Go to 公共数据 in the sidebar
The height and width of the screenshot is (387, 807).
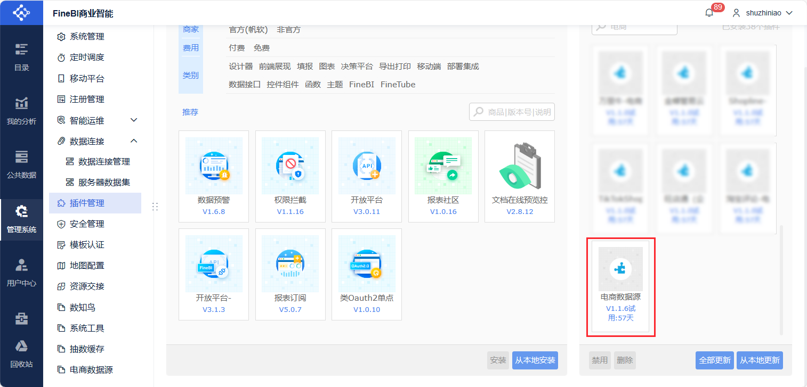point(21,165)
